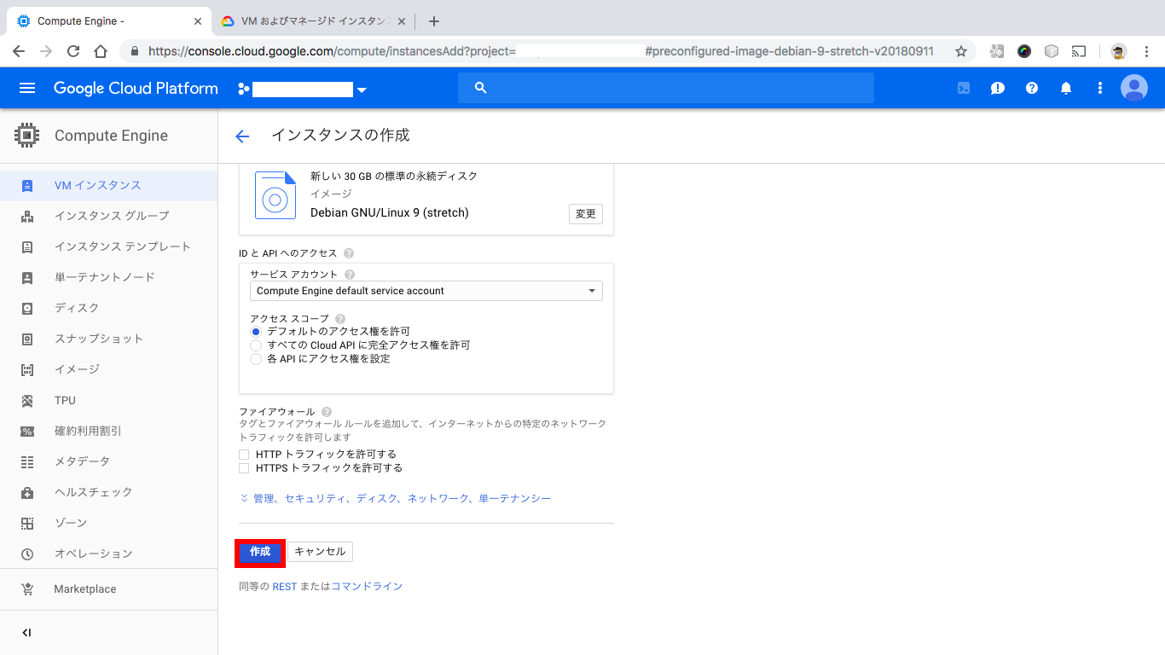Screen dimensions: 1165x655
Task: Enable HTTP トラフィックを許可する checkbox
Action: tap(244, 454)
